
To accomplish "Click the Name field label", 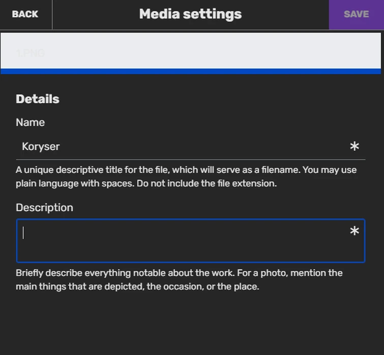I will coord(30,122).
